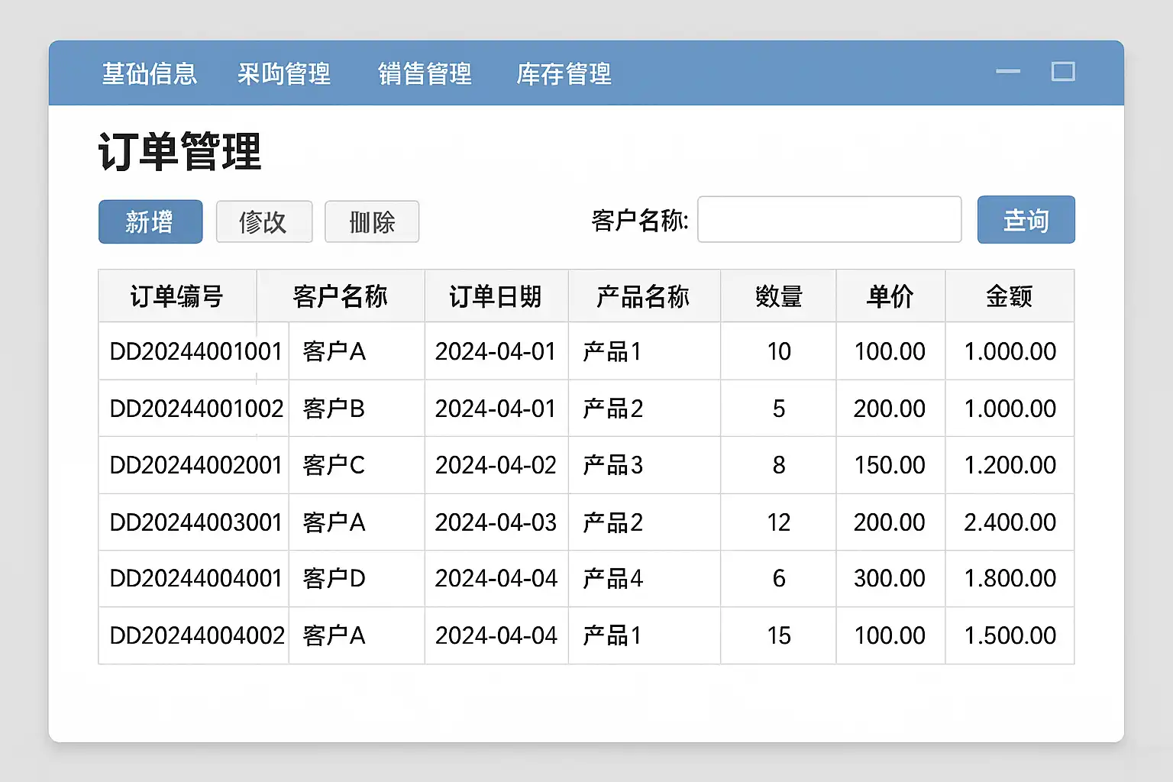Click the 产品4 product cell

(612, 579)
